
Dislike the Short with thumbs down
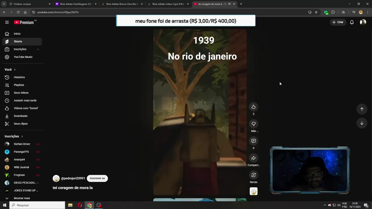(253, 124)
